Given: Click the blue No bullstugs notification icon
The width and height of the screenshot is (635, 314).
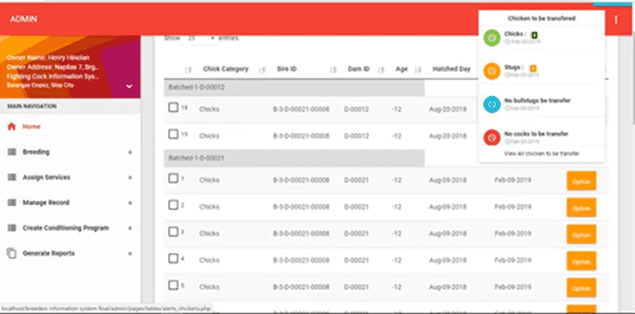Looking at the screenshot, I should pyautogui.click(x=492, y=104).
